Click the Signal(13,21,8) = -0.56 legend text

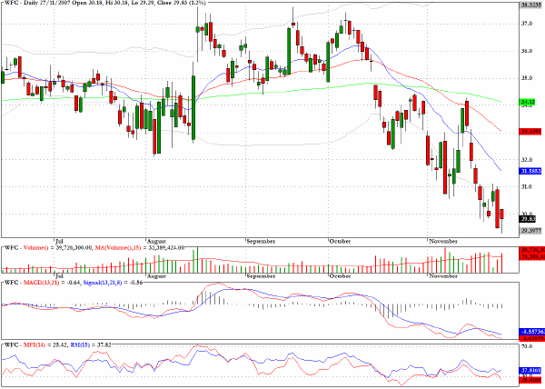point(113,283)
